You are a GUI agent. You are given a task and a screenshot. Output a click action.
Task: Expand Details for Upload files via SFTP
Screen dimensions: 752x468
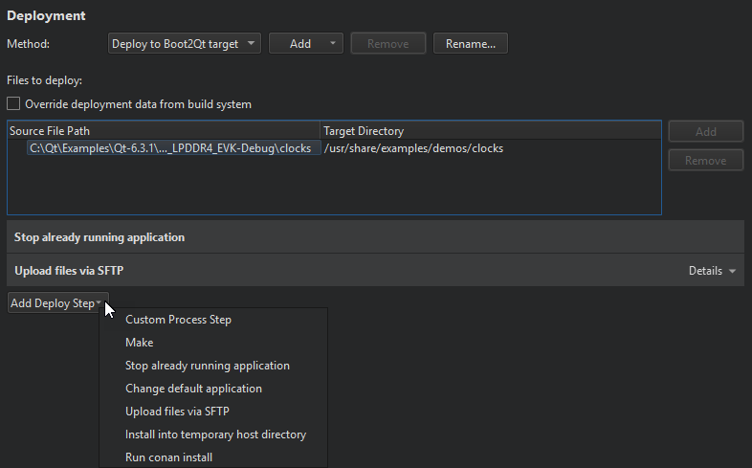pos(712,271)
